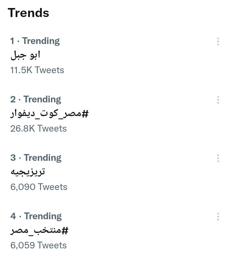The width and height of the screenshot is (231, 259).
Task: Open the #منتخب_مصر hashtag trend
Action: pyautogui.click(x=39, y=230)
